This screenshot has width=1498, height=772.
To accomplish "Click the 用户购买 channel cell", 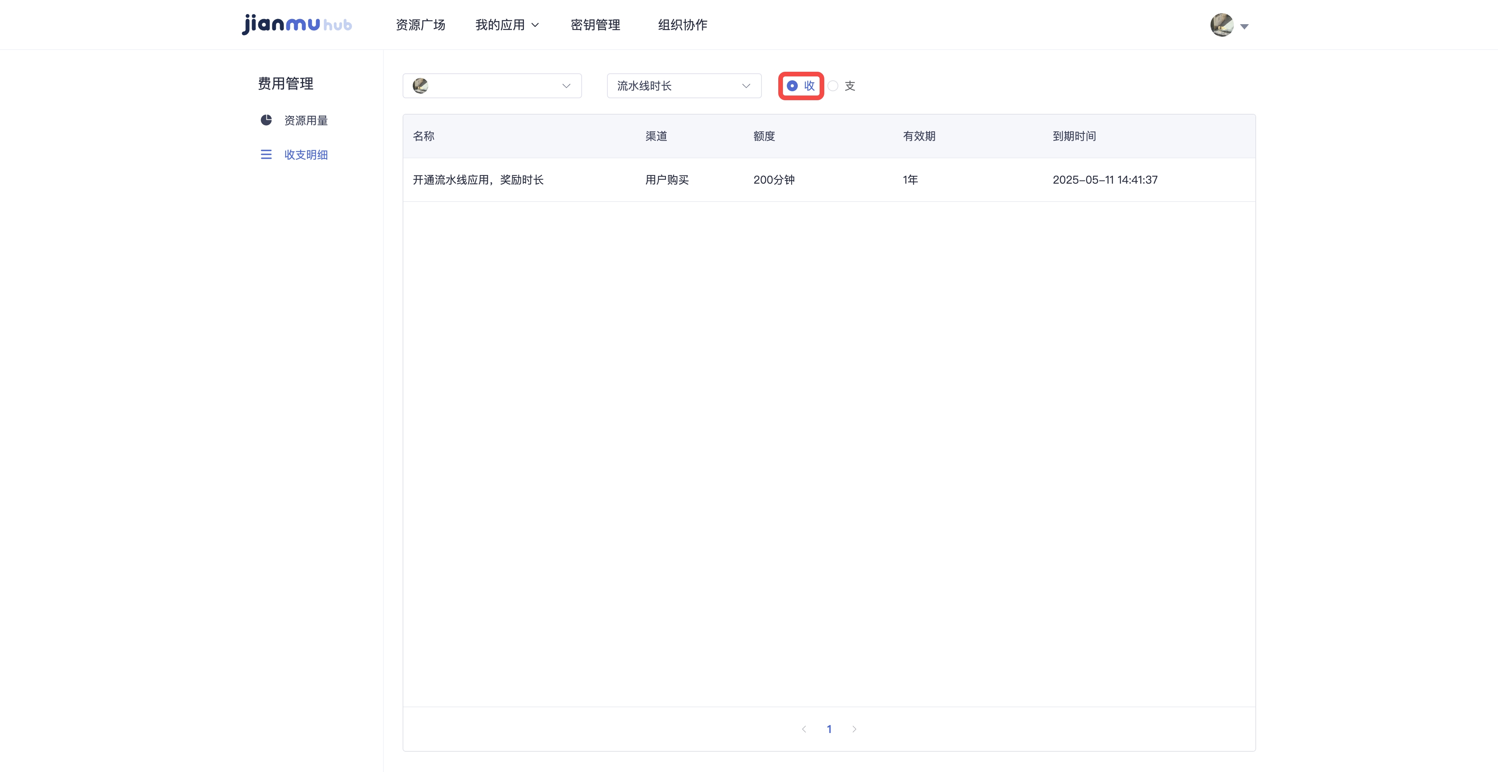I will [x=667, y=180].
